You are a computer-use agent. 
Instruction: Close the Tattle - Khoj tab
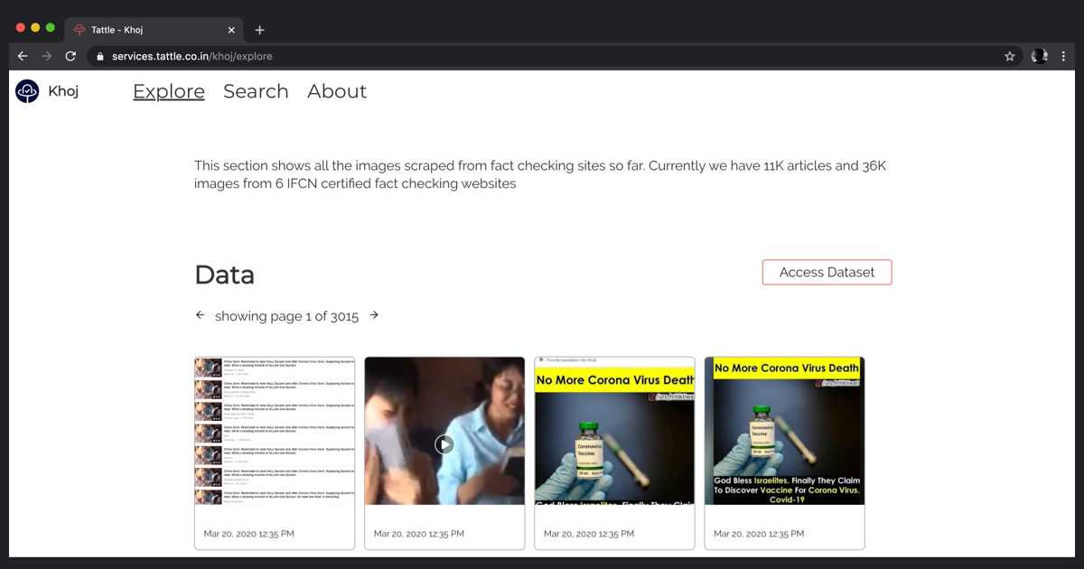point(231,30)
